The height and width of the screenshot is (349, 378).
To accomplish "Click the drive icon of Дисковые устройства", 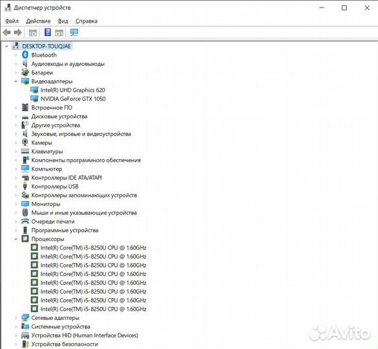I will [x=25, y=117].
